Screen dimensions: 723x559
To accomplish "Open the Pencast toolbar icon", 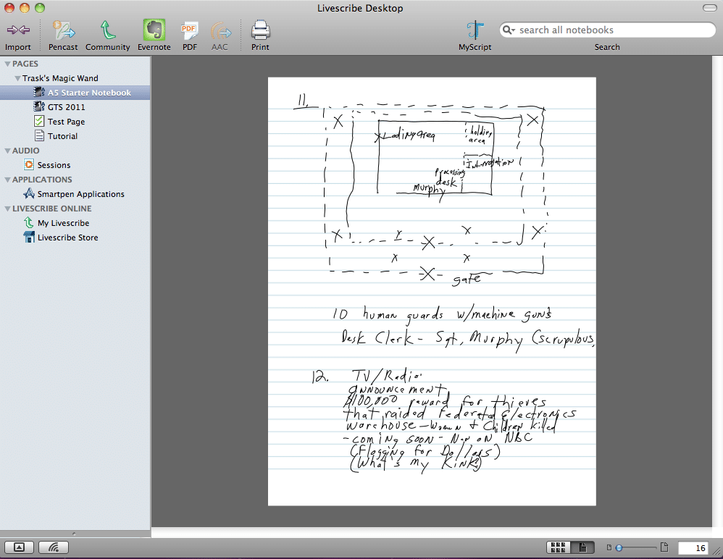I will click(x=63, y=30).
